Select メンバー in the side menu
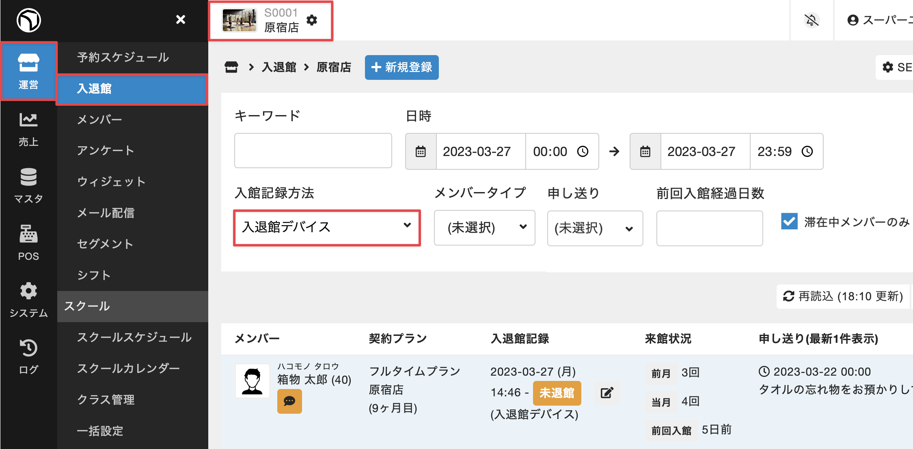Screen dimensions: 913x449 pos(99,120)
